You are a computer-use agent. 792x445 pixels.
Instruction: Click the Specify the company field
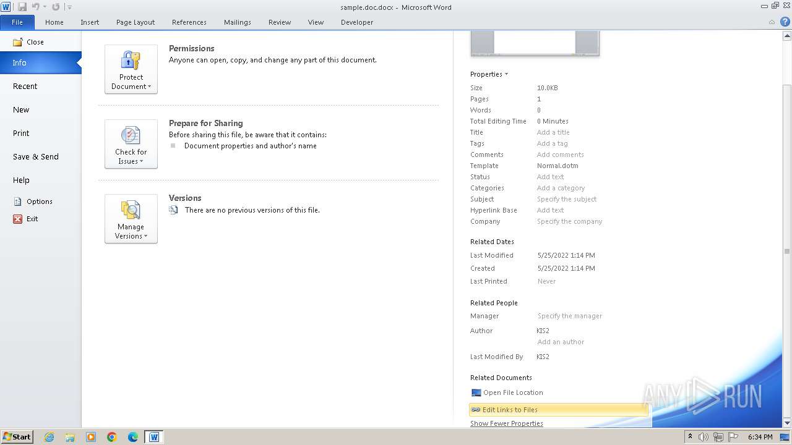569,221
